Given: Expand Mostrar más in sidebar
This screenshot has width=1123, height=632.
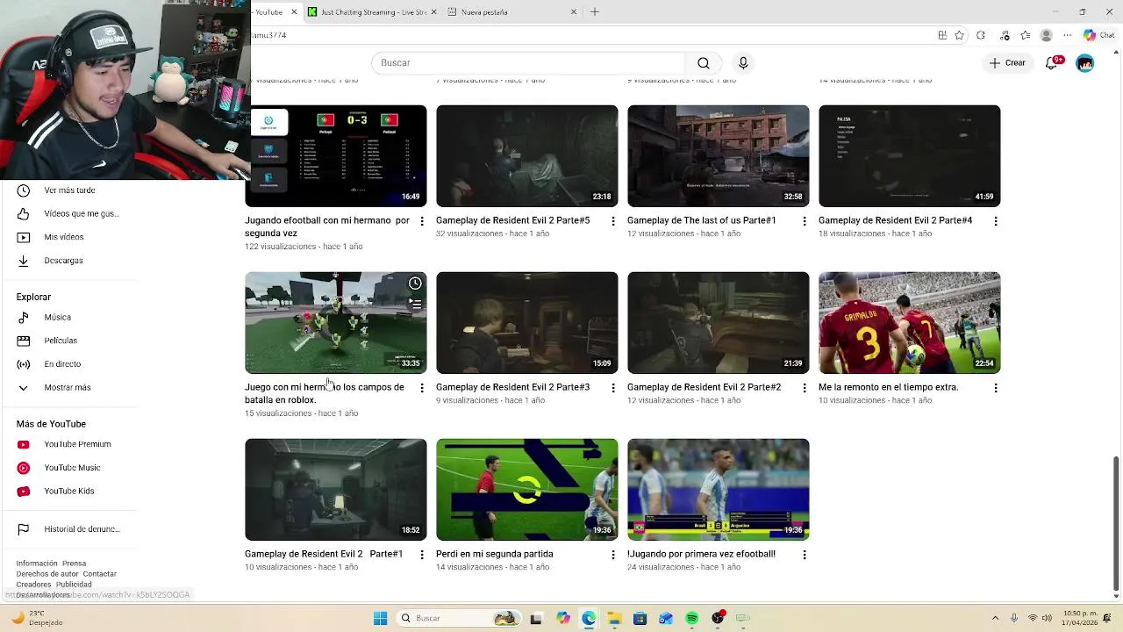Looking at the screenshot, I should (69, 387).
